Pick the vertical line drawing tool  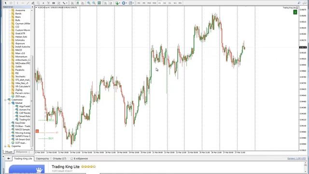coord(17,3)
